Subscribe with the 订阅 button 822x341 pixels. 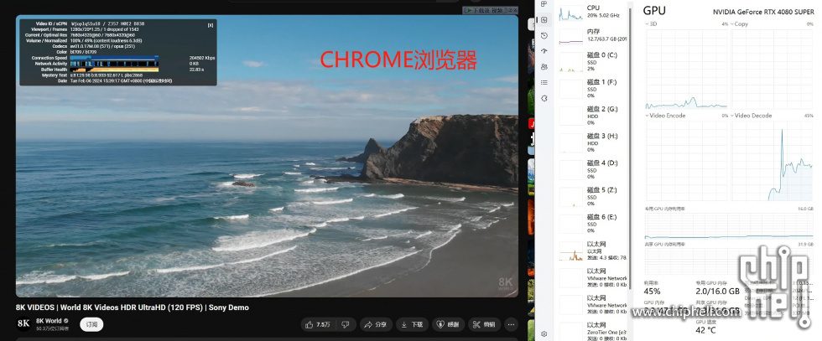pos(91,324)
